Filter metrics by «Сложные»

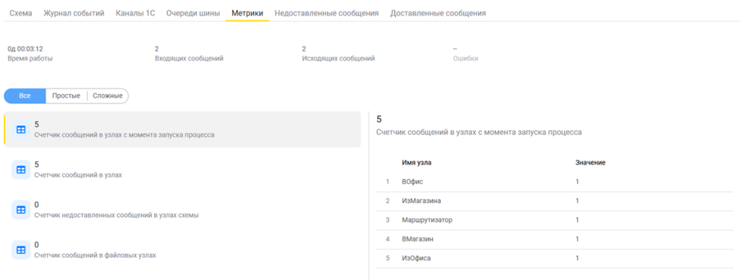[x=108, y=96]
